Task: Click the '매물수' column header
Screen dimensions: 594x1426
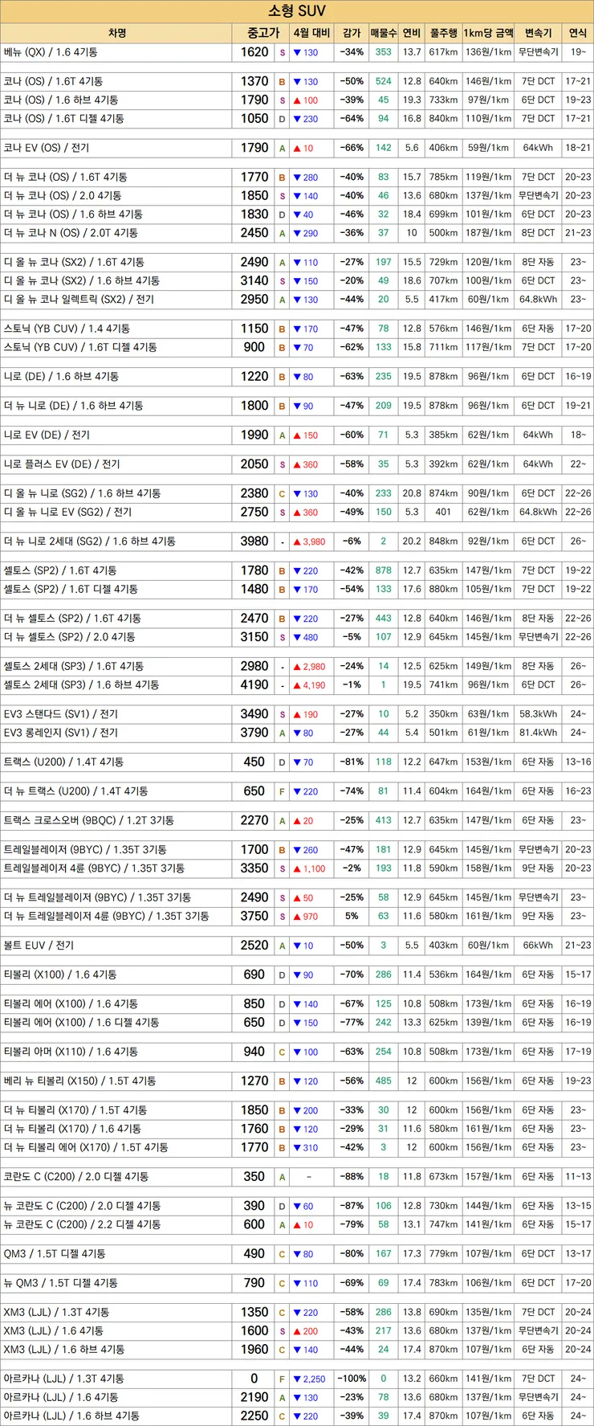Action: pos(384,33)
